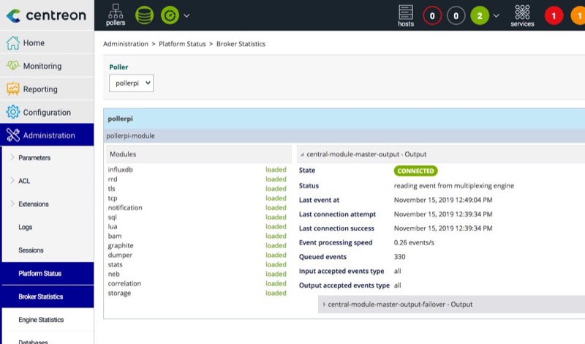Click the Centreon logo
The image size is (585, 344).
pos(46,15)
